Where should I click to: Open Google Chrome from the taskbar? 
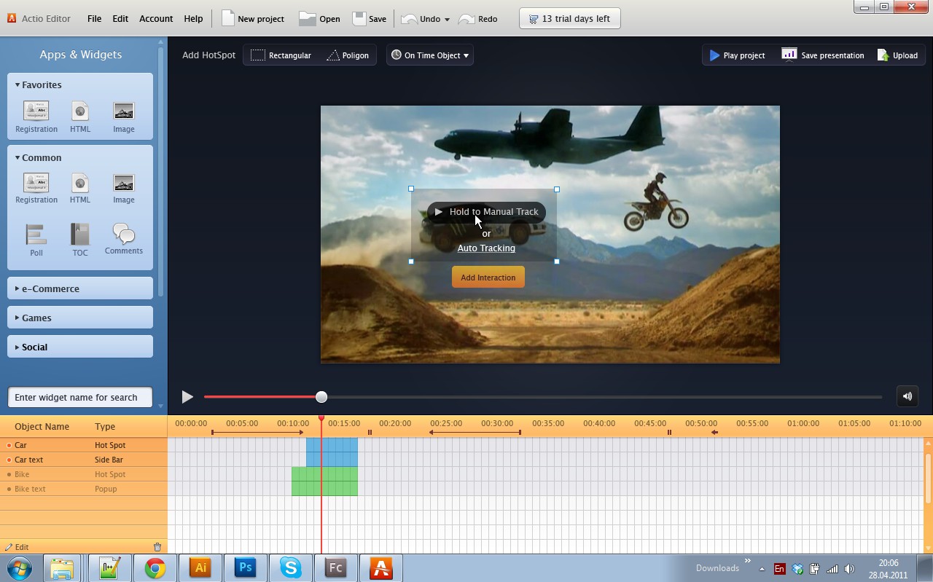(x=155, y=568)
